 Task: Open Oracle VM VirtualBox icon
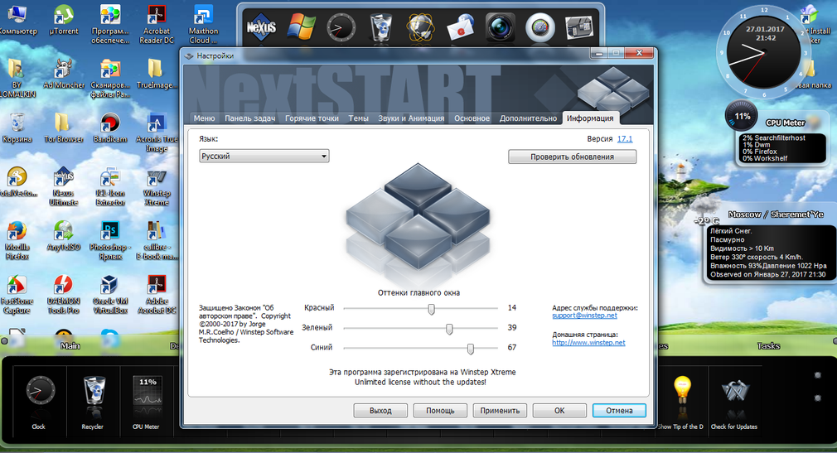[110, 295]
